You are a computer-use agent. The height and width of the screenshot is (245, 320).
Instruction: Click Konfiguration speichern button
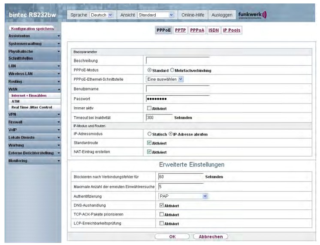pos(32,29)
